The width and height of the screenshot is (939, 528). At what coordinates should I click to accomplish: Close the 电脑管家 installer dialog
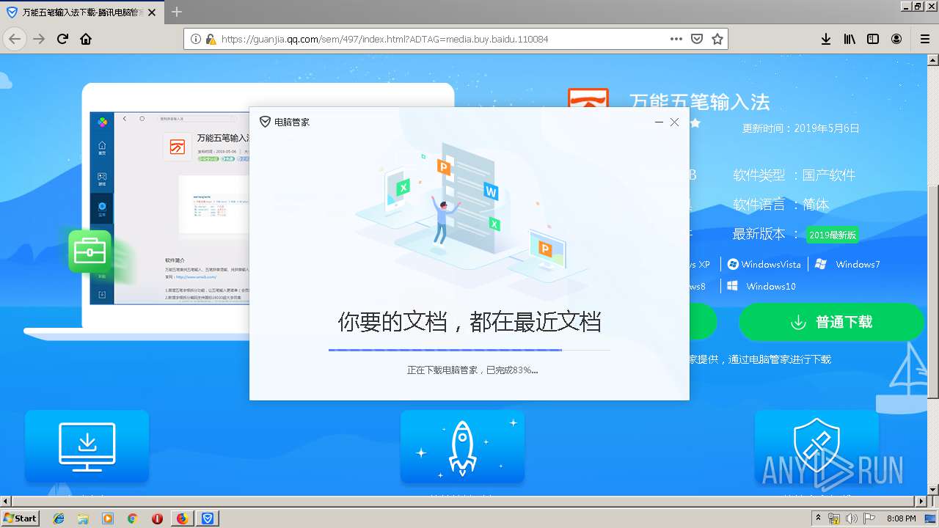tap(674, 122)
